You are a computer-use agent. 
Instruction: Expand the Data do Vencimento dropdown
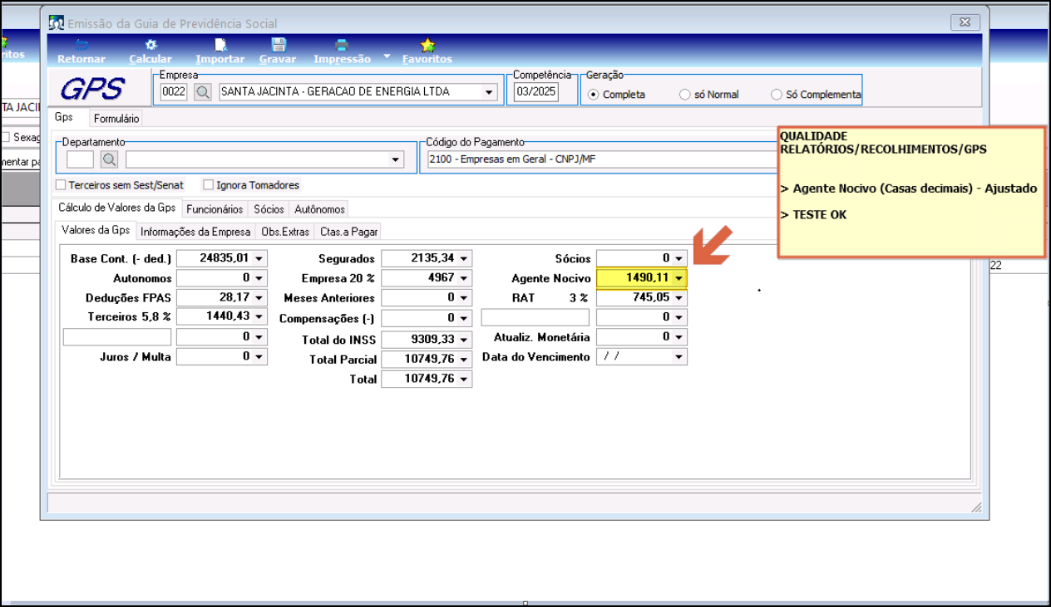click(x=679, y=357)
